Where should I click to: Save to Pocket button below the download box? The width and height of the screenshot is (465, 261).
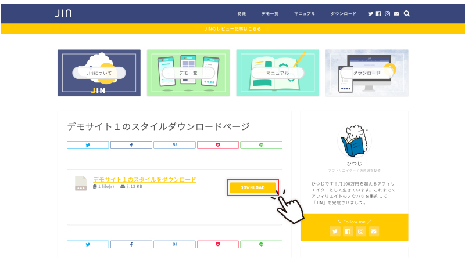(x=217, y=244)
